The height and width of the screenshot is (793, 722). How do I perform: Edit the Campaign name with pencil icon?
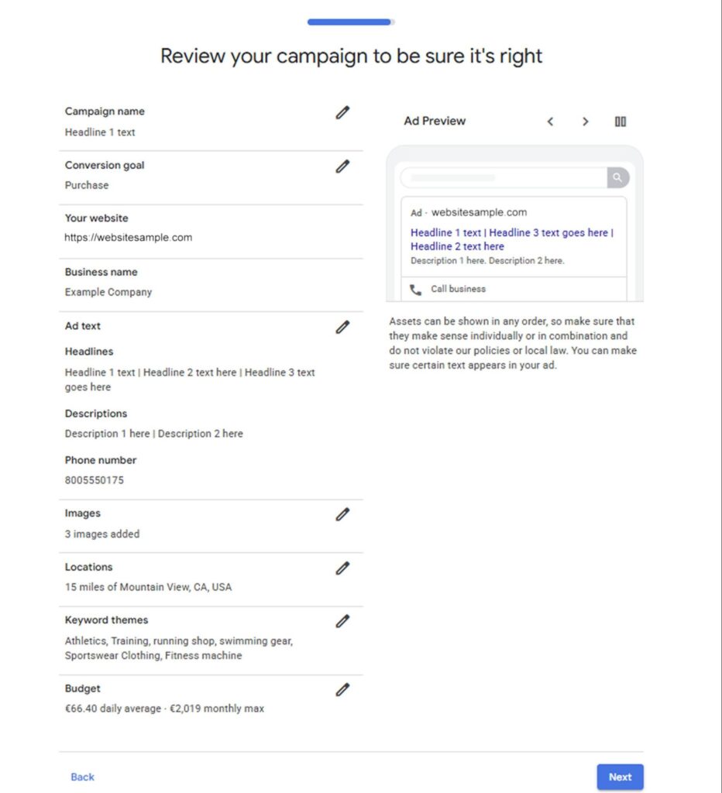342,112
